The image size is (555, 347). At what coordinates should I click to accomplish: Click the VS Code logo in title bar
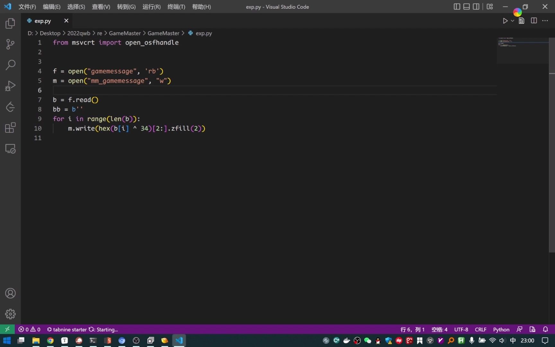(8, 7)
